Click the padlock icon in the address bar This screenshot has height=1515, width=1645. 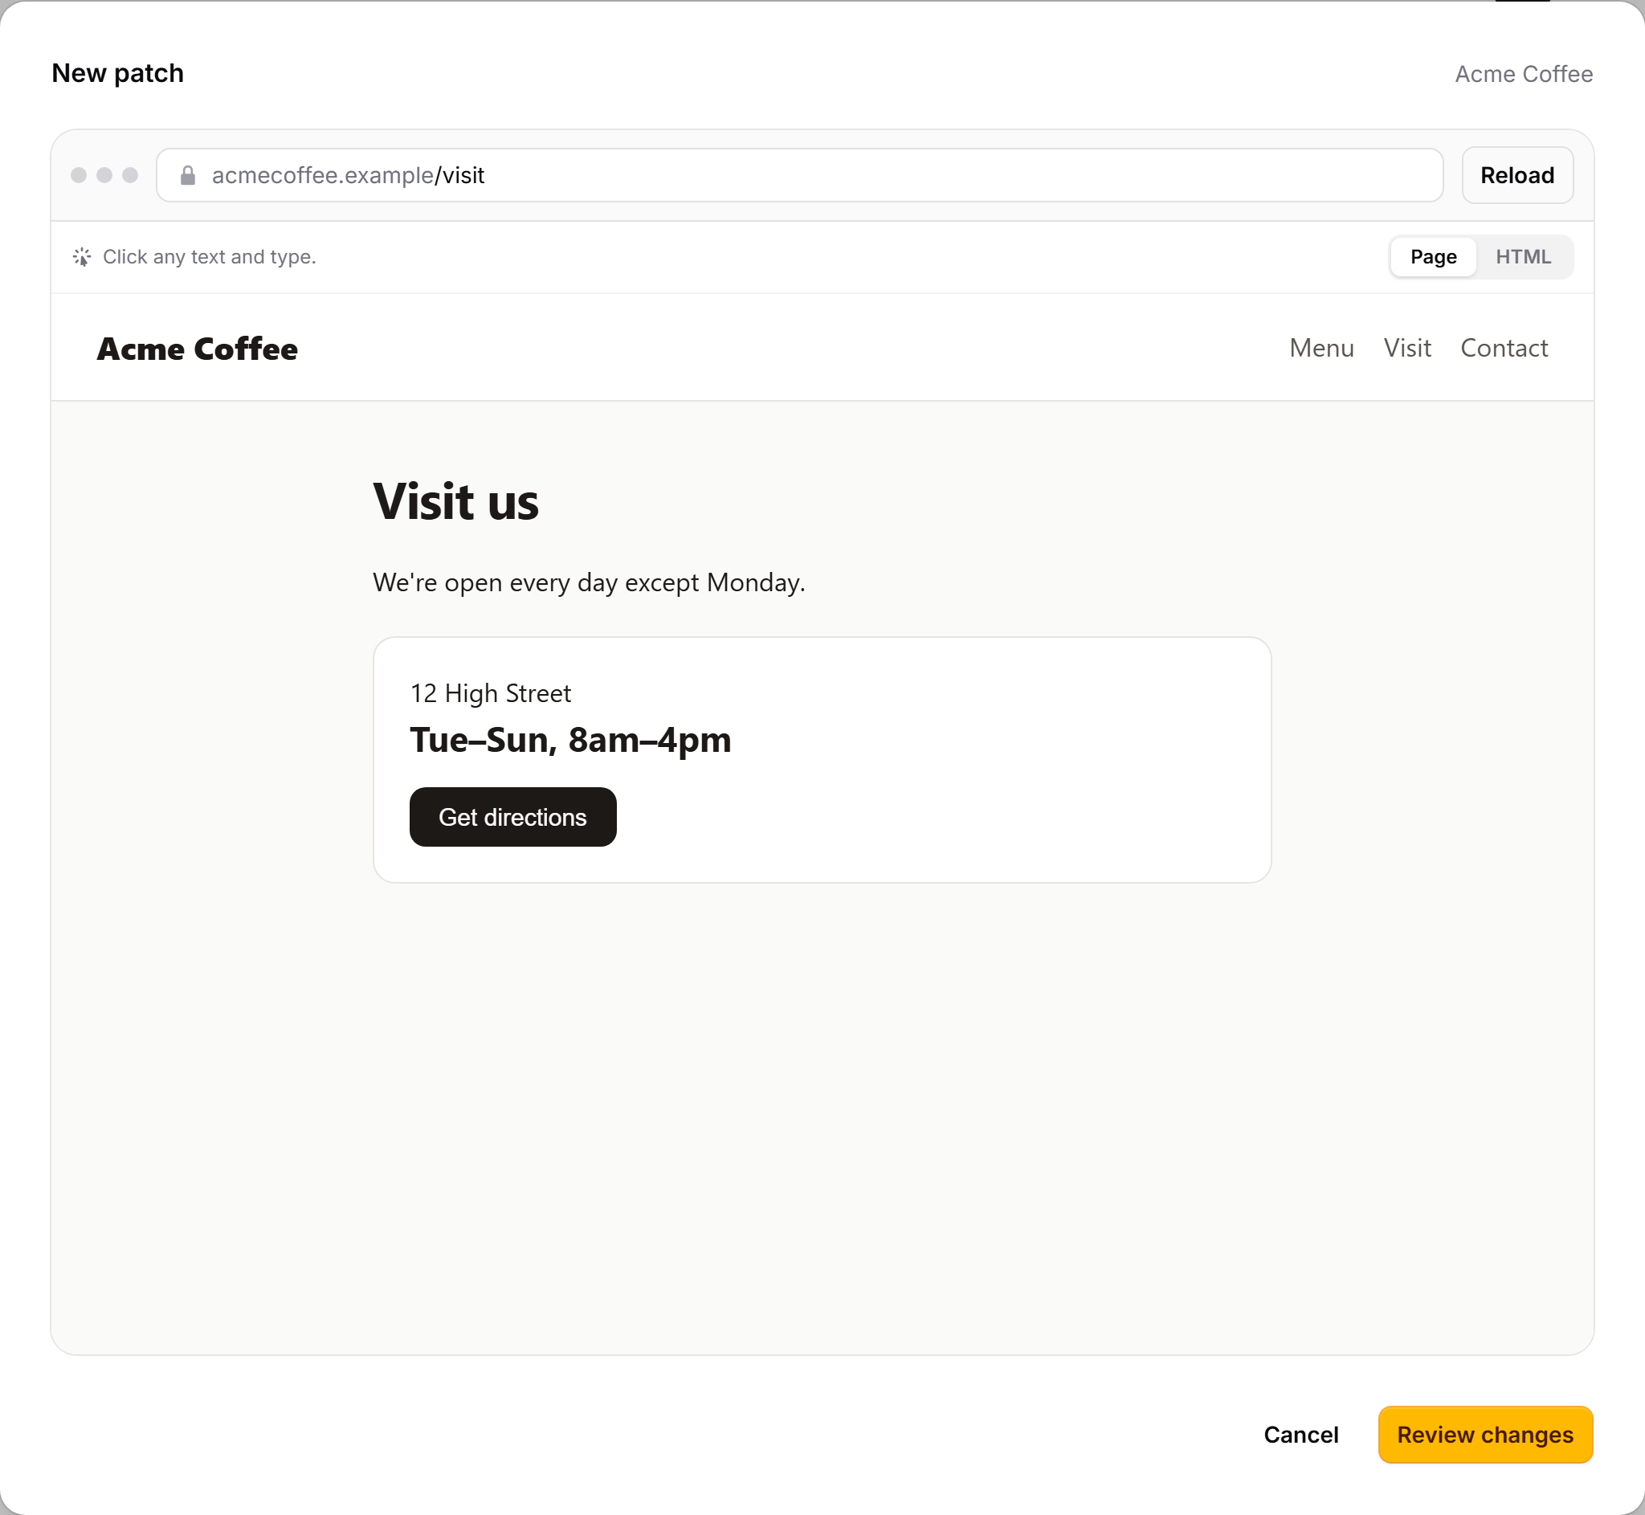pos(188,175)
